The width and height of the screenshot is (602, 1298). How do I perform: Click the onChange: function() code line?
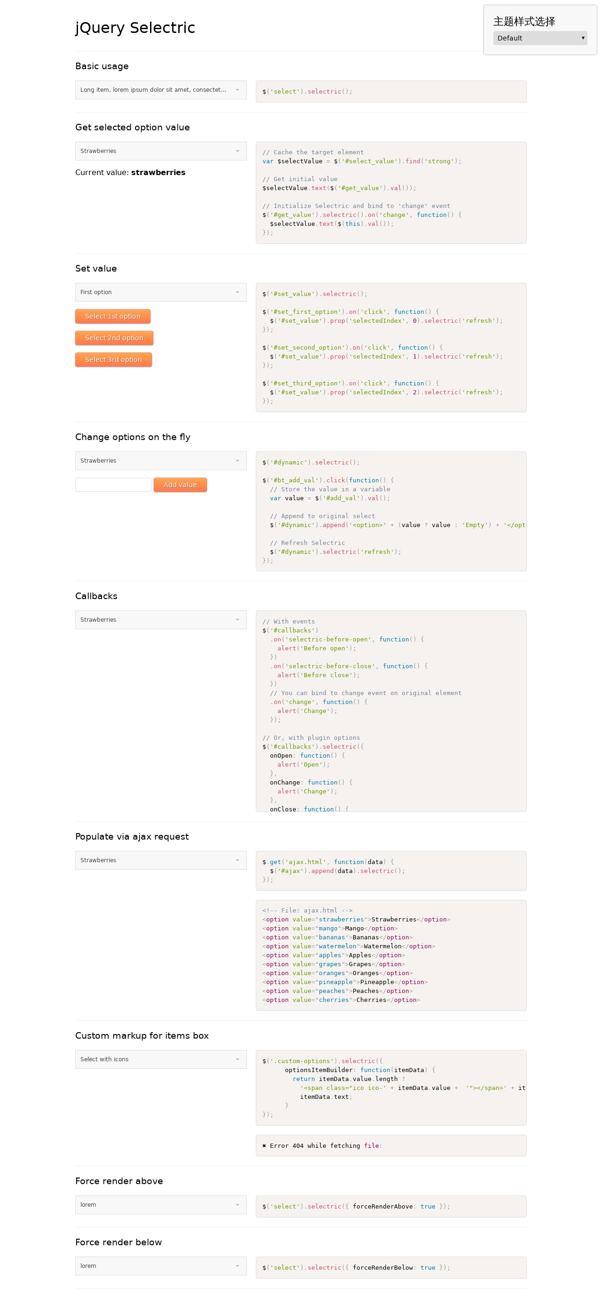[311, 782]
